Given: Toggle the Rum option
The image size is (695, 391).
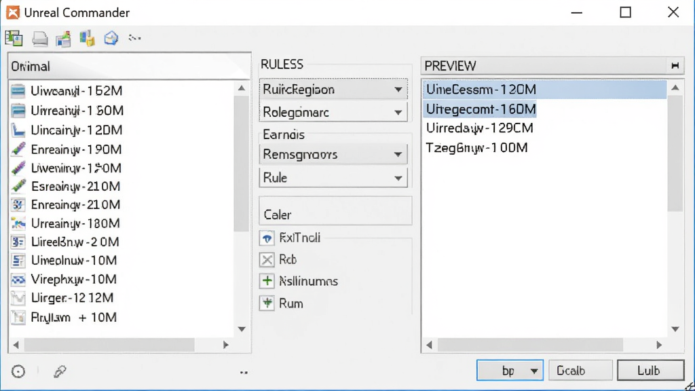Looking at the screenshot, I should 267,303.
